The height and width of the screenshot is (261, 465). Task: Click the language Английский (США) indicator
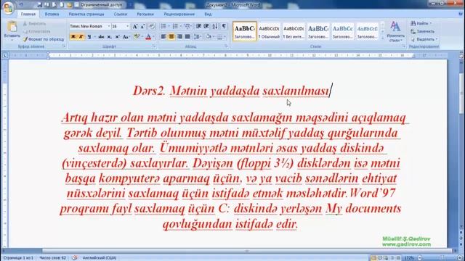(100, 258)
